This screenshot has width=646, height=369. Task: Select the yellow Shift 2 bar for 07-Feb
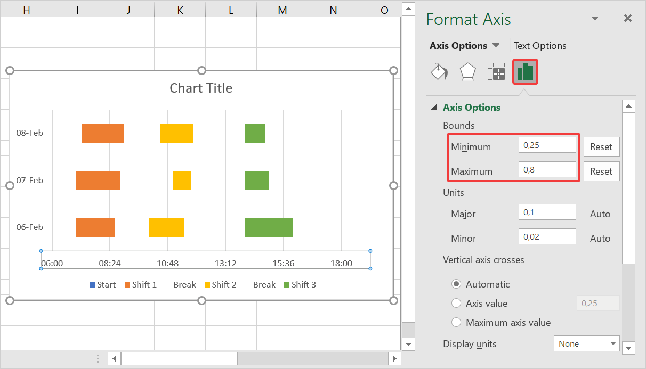(x=182, y=180)
